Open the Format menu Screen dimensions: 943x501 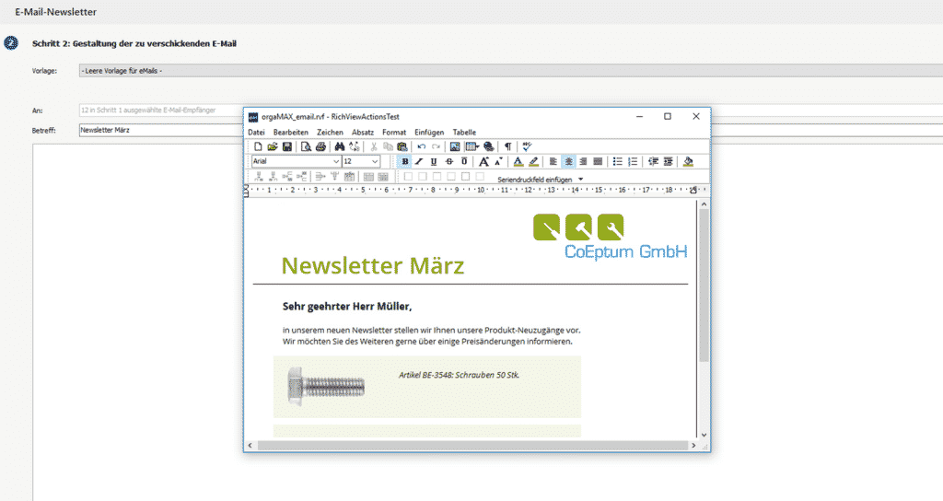point(394,133)
